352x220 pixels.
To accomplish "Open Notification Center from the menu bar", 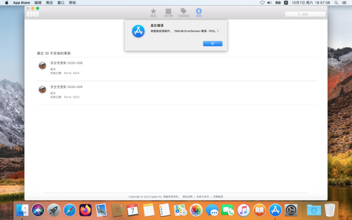I will point(344,3).
